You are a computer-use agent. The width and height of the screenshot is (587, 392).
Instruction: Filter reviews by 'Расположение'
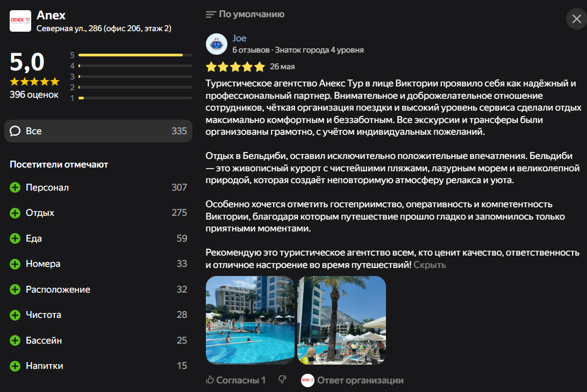[x=58, y=289]
